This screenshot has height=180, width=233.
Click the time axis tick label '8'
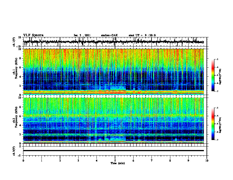click(170, 161)
